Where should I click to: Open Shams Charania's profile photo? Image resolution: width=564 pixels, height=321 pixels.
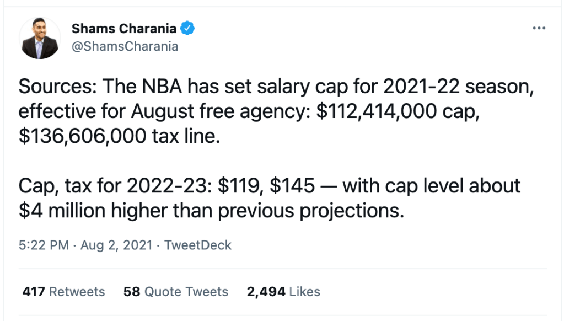tap(40, 38)
